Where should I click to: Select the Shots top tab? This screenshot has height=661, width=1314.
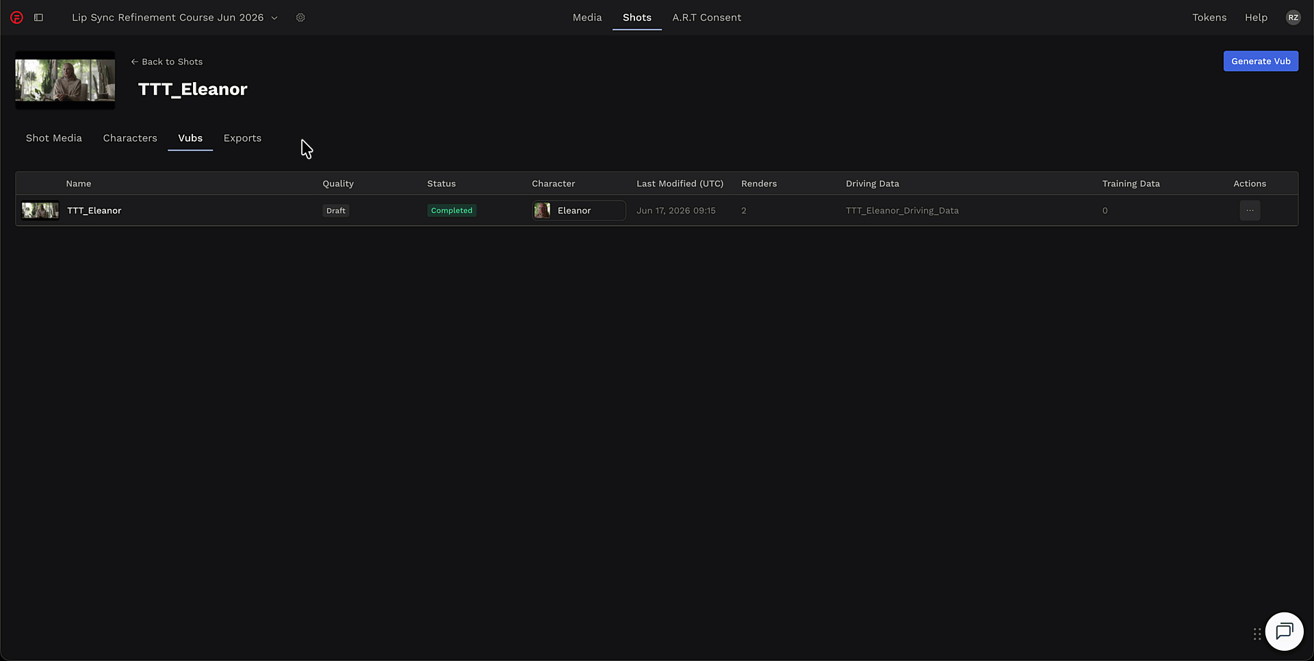pos(637,18)
